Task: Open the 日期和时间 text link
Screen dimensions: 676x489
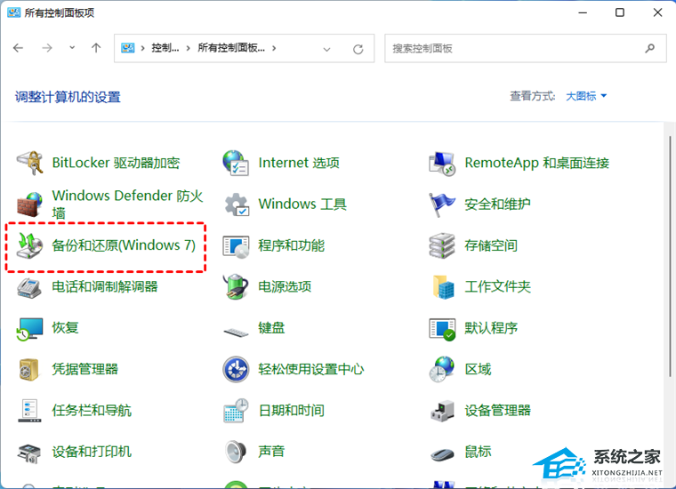Action: click(291, 411)
